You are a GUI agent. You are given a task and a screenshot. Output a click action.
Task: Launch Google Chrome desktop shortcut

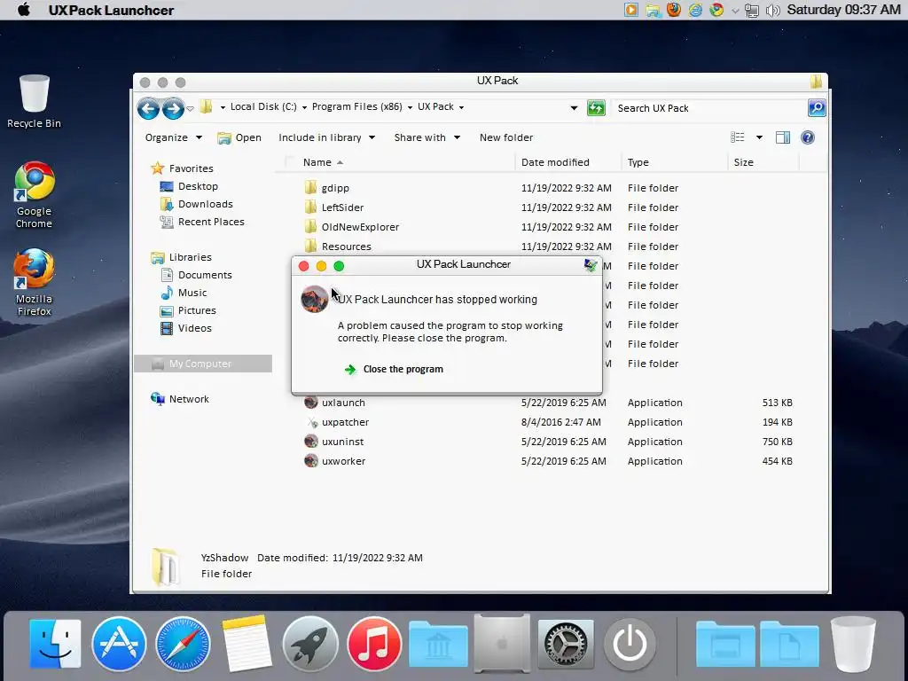point(35,195)
